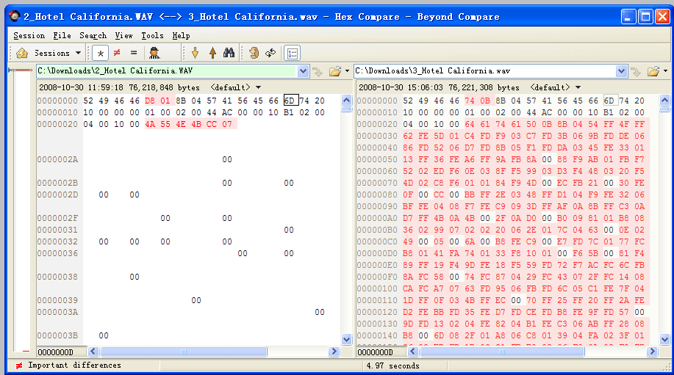Open the Search menu

point(93,36)
